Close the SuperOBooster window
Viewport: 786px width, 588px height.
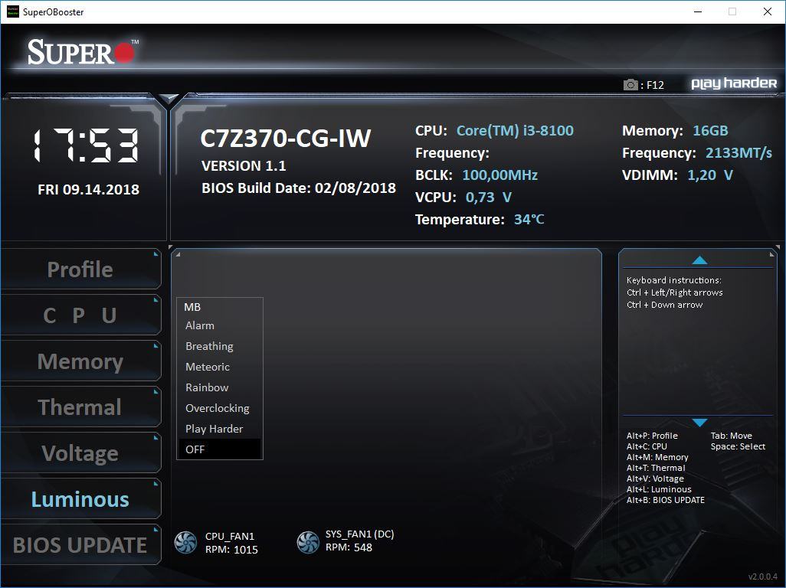pyautogui.click(x=768, y=11)
